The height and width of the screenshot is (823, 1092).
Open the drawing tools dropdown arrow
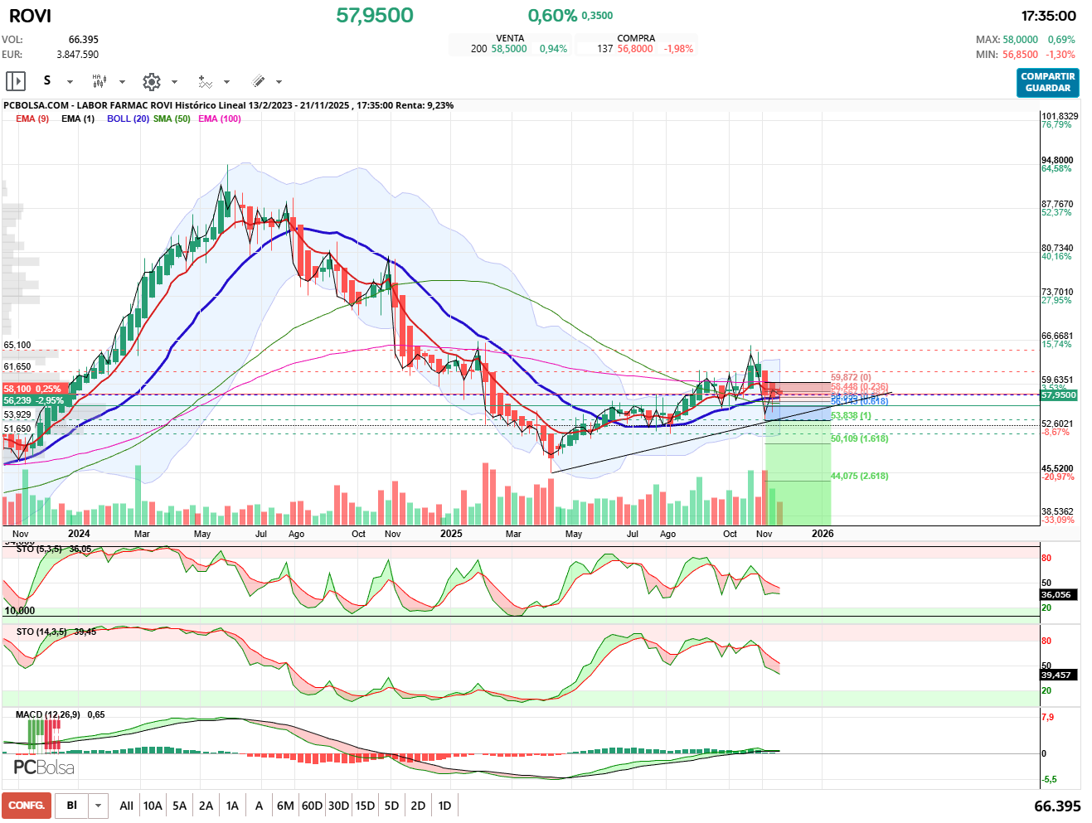point(279,82)
